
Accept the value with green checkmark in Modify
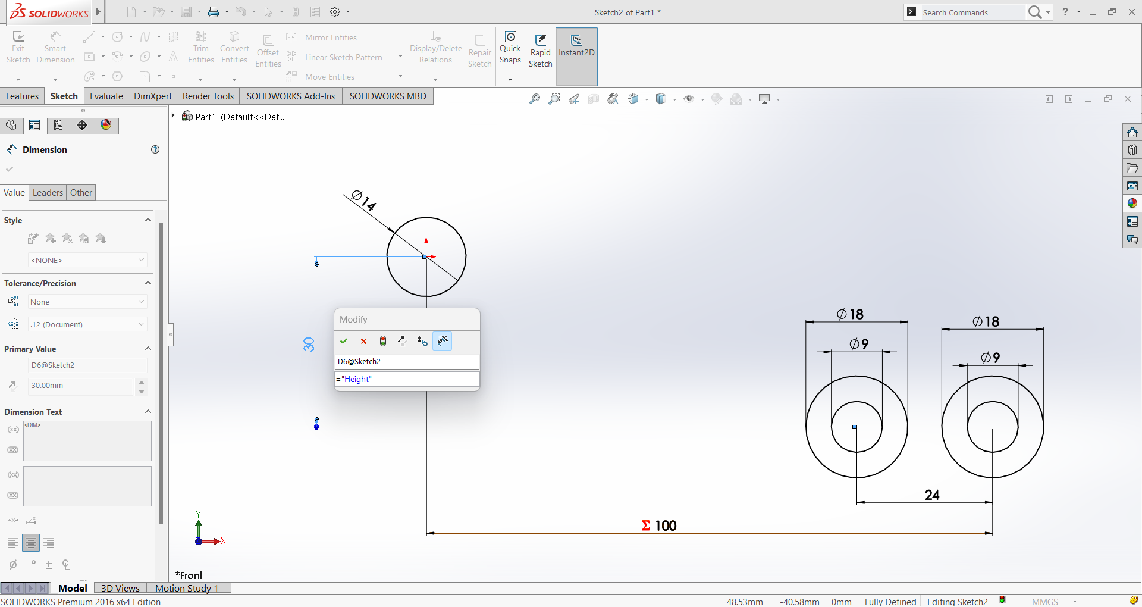pos(344,341)
